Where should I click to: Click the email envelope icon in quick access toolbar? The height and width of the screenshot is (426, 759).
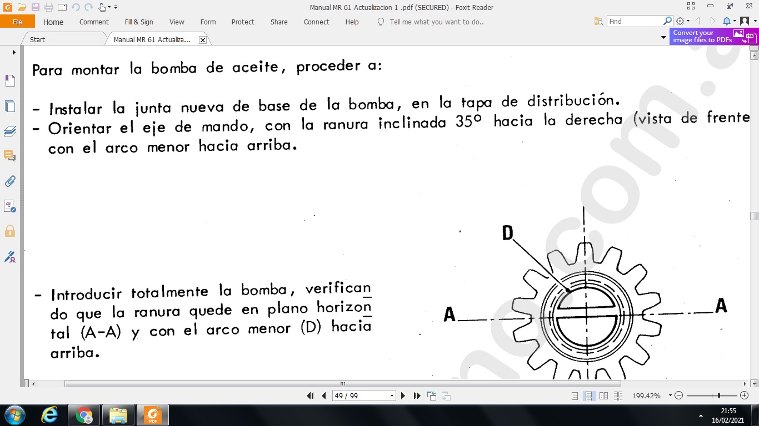click(62, 7)
